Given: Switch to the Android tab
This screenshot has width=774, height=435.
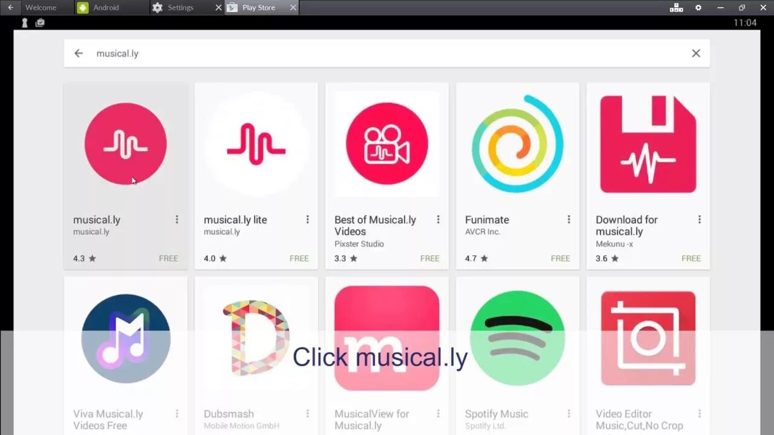Looking at the screenshot, I should tap(112, 8).
